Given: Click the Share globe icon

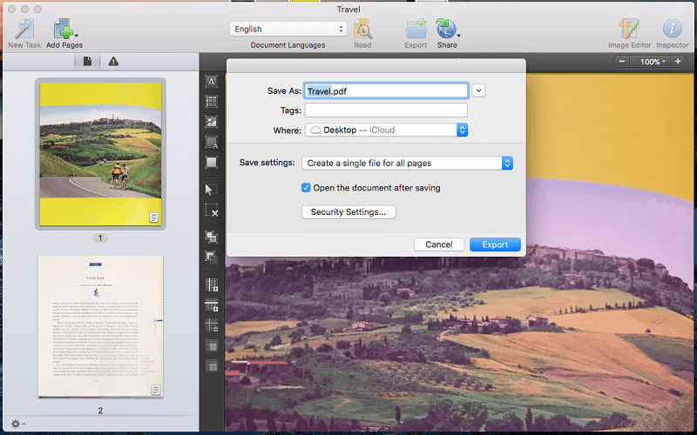Looking at the screenshot, I should tap(446, 29).
